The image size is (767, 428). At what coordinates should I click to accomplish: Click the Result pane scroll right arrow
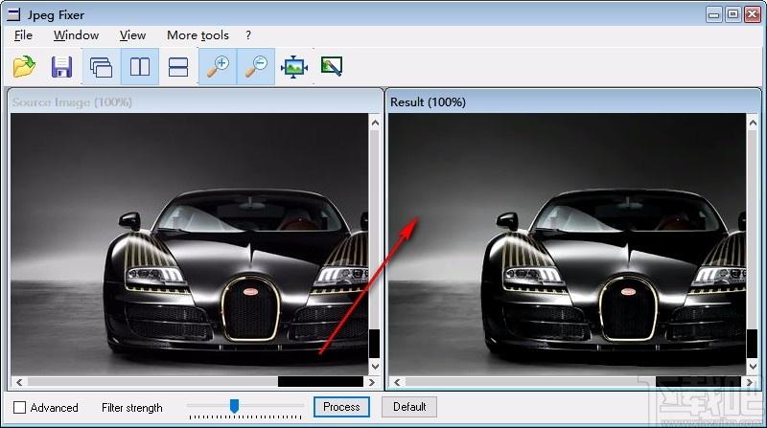tap(750, 382)
